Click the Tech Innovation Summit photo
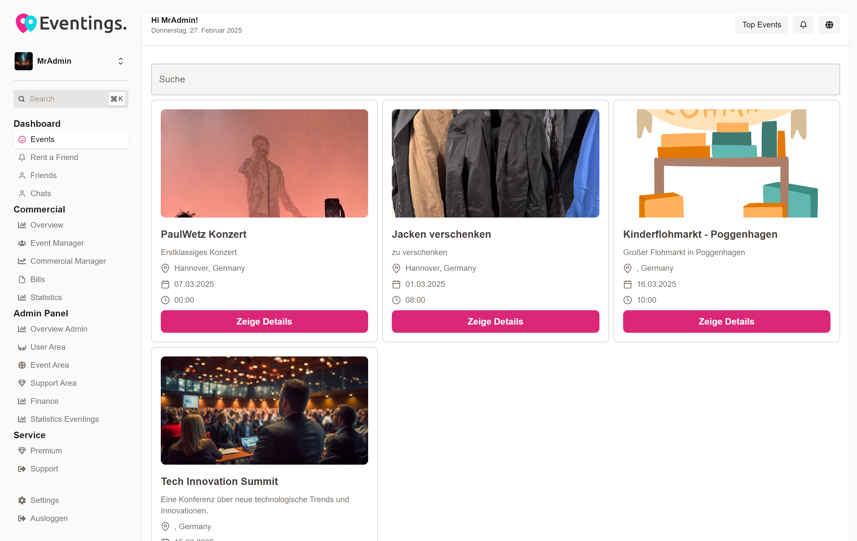This screenshot has height=541, width=857. click(264, 411)
